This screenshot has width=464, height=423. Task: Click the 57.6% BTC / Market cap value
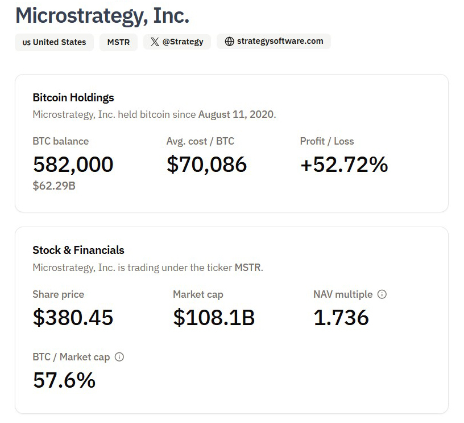(64, 380)
